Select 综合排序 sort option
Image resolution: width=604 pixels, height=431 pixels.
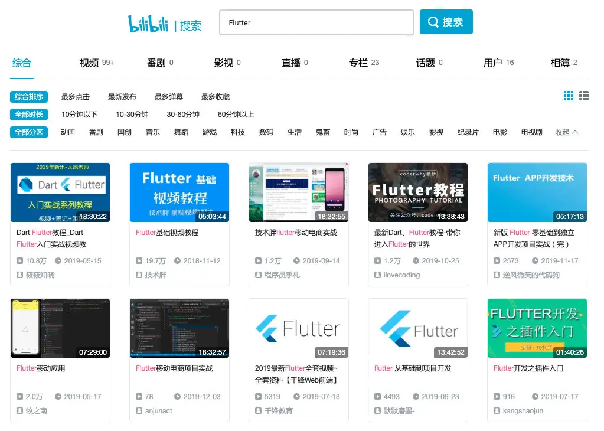tap(29, 97)
